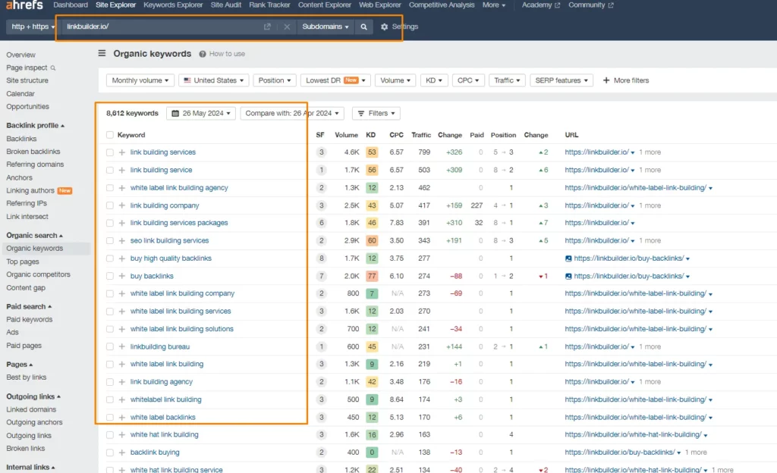Add 'seo link building services' plus icon
The height and width of the screenshot is (473, 777).
[x=122, y=240]
